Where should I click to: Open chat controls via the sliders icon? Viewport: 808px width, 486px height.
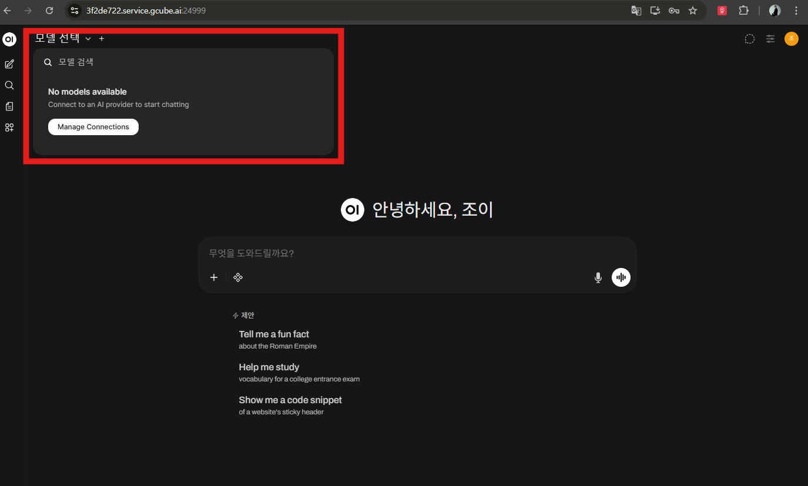[770, 39]
